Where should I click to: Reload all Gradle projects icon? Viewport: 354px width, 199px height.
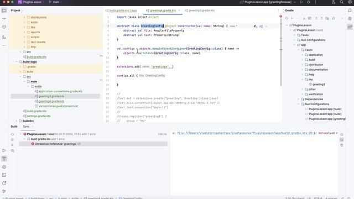pos(287,18)
